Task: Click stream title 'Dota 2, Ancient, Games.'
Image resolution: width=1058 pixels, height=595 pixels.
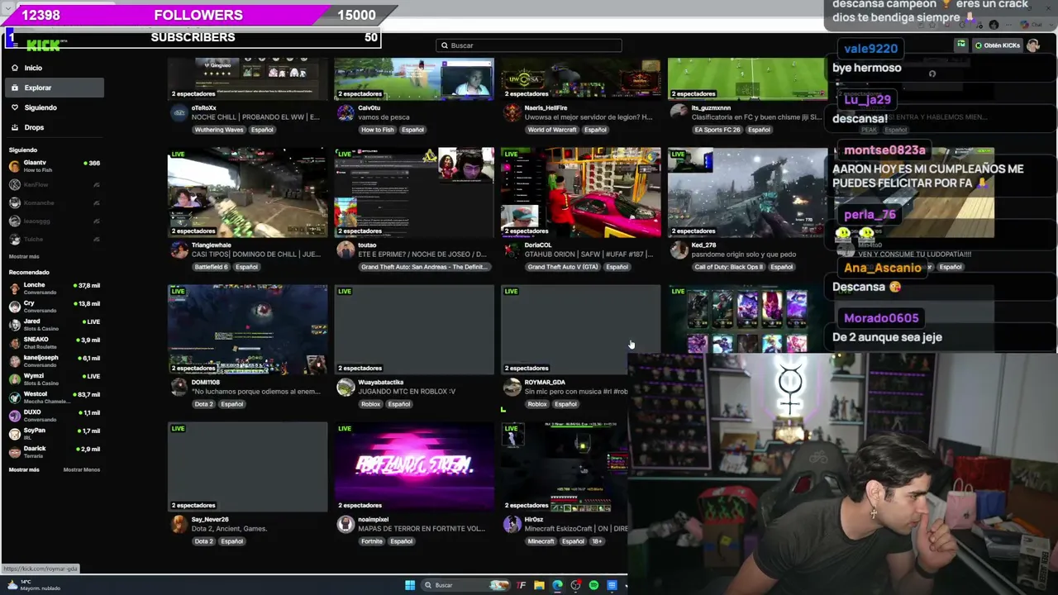Action: (x=229, y=529)
